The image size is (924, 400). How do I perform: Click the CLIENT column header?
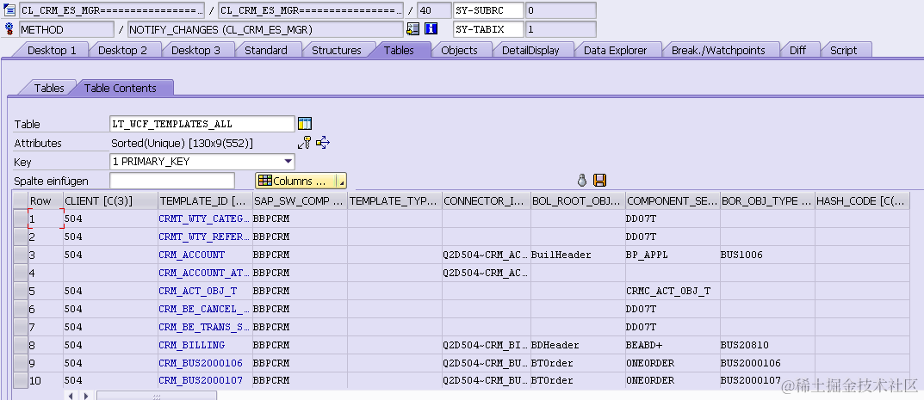click(x=110, y=200)
